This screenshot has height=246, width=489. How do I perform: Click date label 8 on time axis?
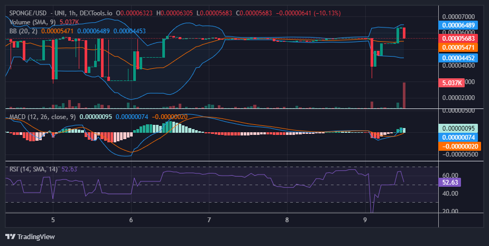287,220
